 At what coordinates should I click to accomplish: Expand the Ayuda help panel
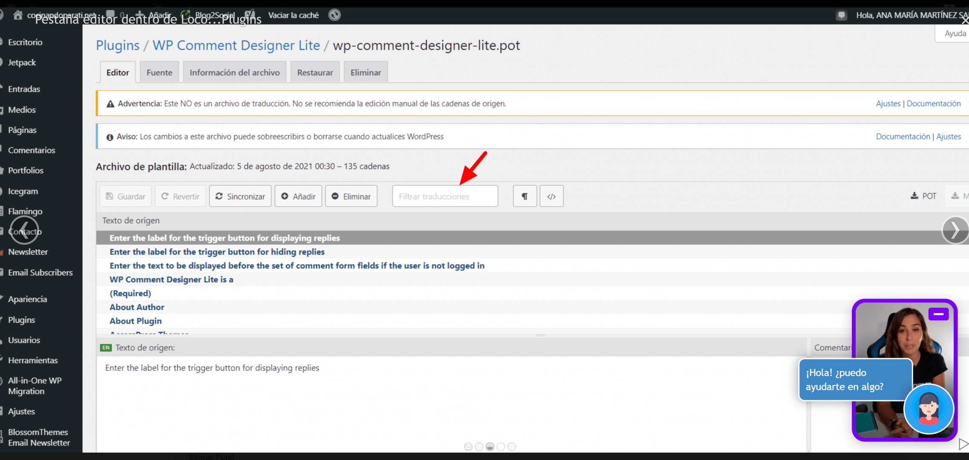(955, 33)
